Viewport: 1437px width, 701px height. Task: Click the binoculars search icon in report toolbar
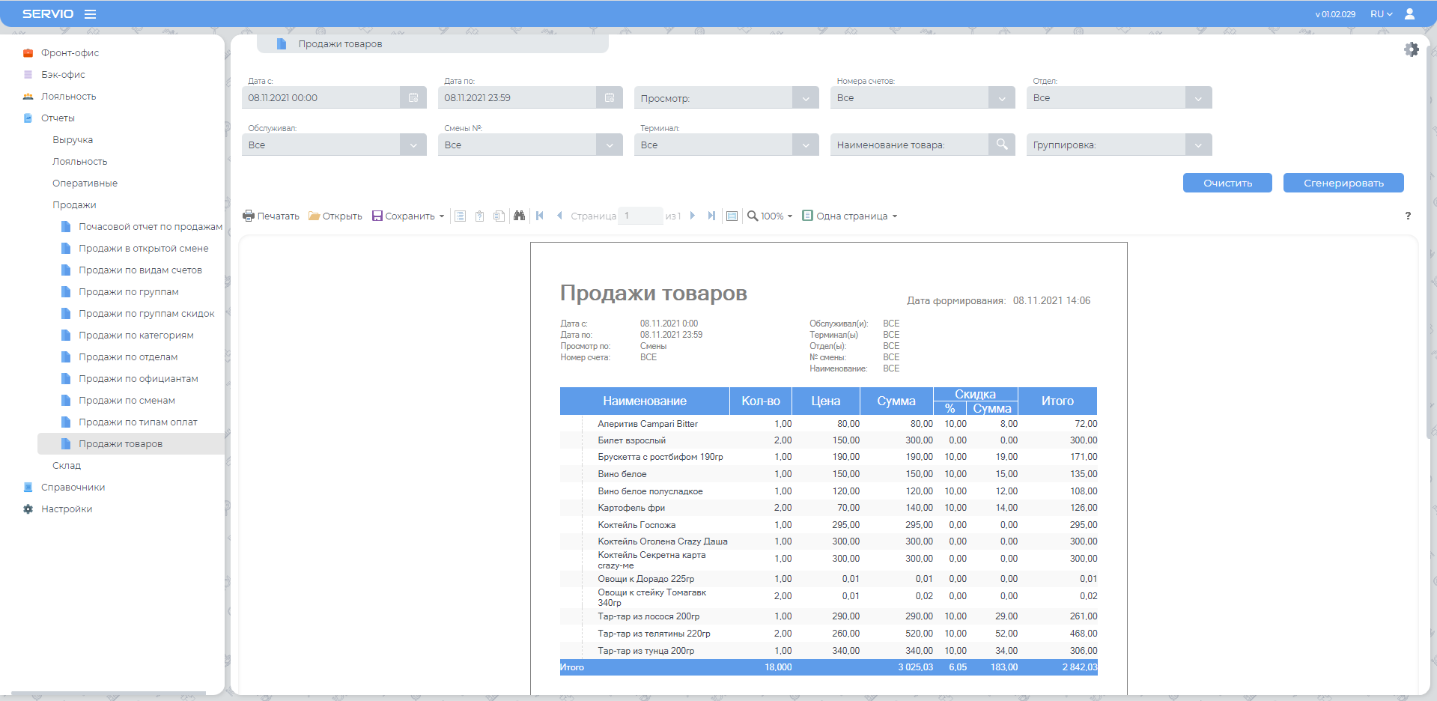(x=519, y=216)
